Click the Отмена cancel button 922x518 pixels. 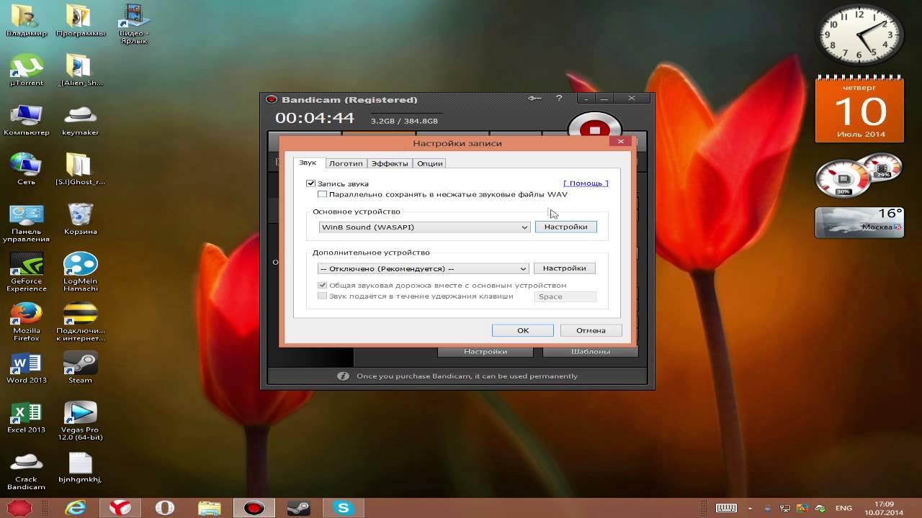click(x=591, y=330)
